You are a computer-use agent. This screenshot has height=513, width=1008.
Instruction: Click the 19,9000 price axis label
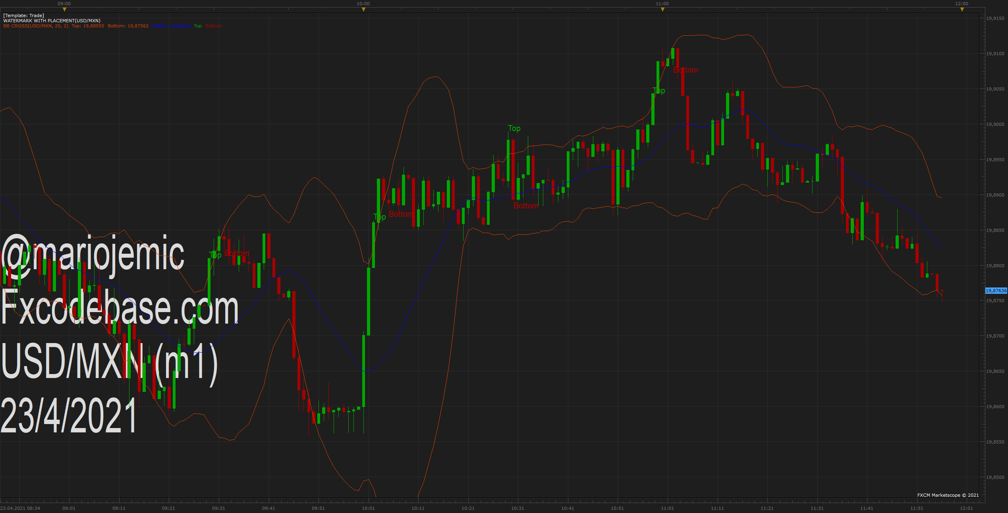click(995, 124)
